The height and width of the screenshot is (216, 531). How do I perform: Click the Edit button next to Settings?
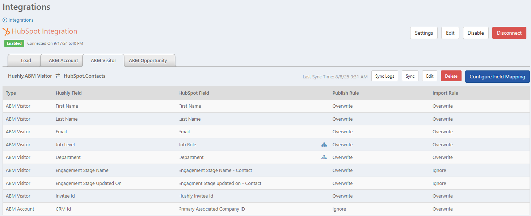450,33
